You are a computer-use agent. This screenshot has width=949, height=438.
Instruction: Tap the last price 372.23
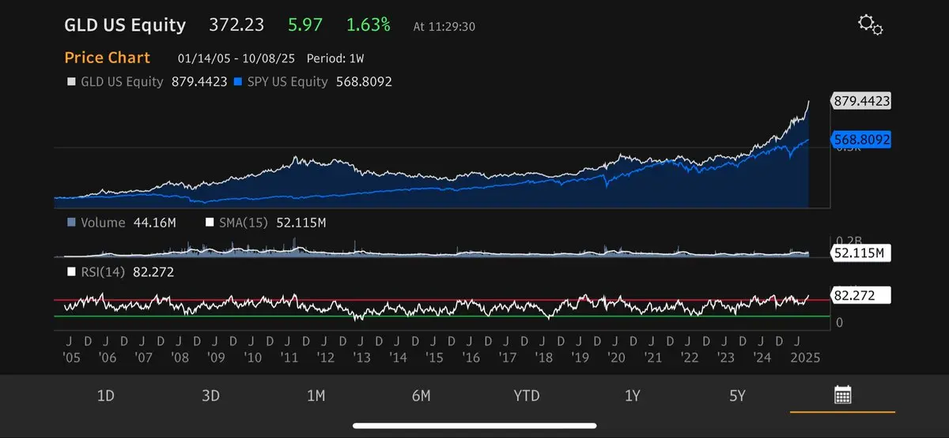pyautogui.click(x=236, y=25)
